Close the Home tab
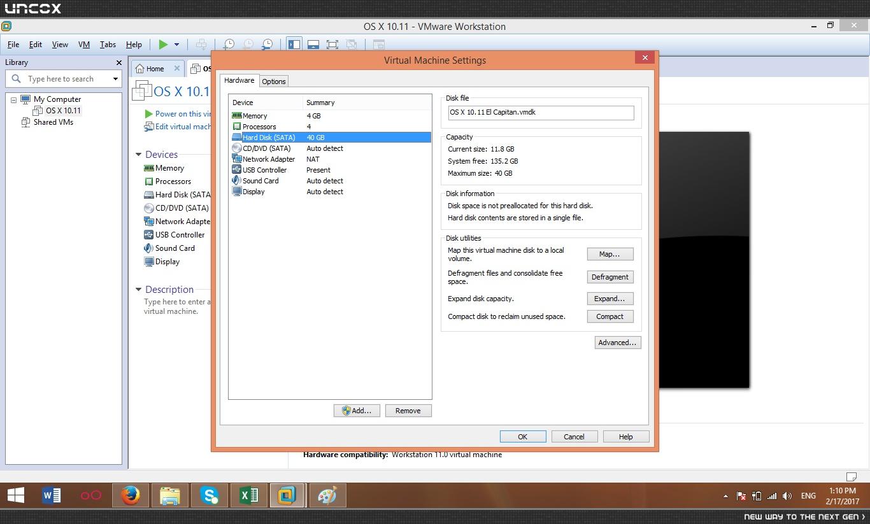Screen dimensions: 870x524 coord(177,69)
